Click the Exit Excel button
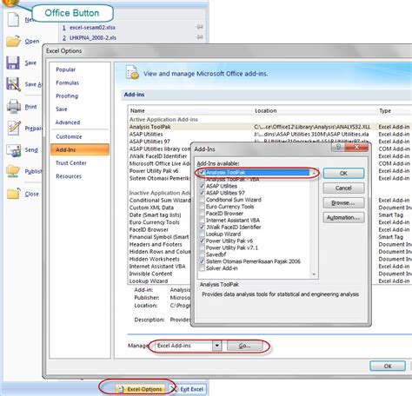Image resolution: width=412 pixels, height=396 pixels. coord(188,389)
